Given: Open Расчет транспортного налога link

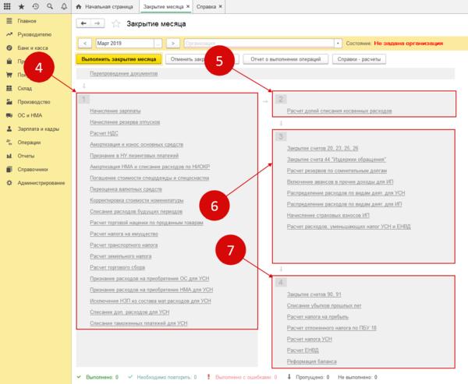Looking at the screenshot, I should [x=123, y=245].
